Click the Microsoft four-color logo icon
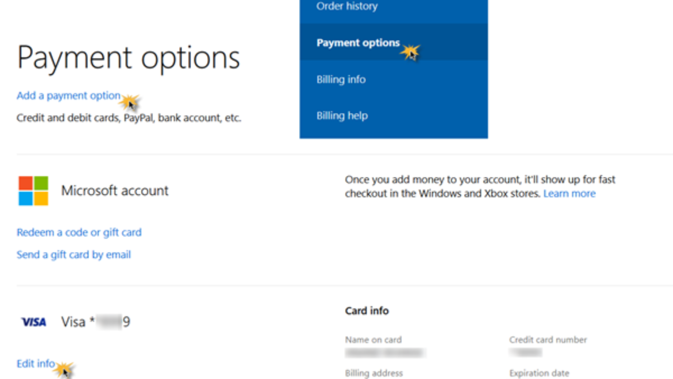673x379 pixels. point(33,191)
